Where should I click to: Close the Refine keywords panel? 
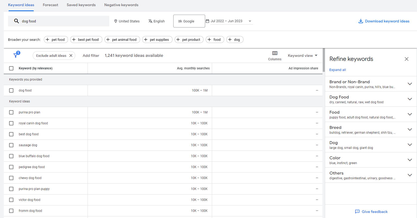pyautogui.click(x=406, y=59)
